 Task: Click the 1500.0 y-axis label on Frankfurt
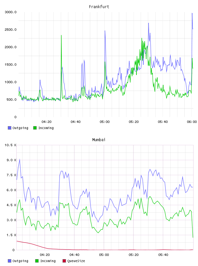pyautogui.click(x=10, y=65)
